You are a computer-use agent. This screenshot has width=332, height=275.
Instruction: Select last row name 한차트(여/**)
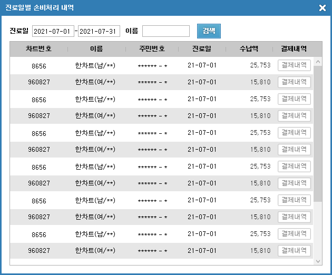pos(95,251)
